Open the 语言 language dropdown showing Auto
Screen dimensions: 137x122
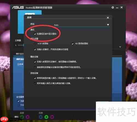tap(82, 25)
